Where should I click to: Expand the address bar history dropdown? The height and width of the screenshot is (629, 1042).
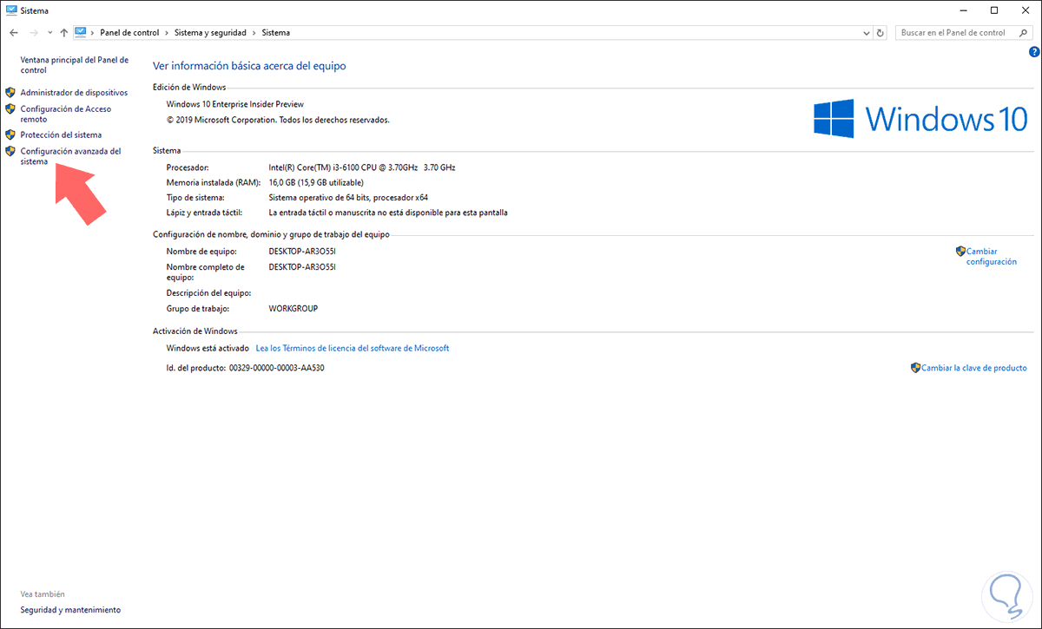pos(867,33)
